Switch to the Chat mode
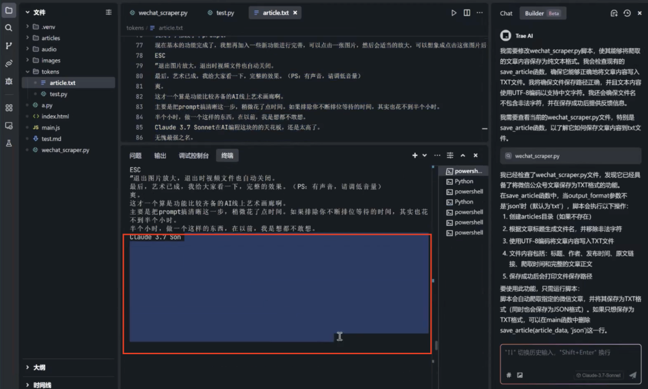This screenshot has width=648, height=389. point(506,13)
